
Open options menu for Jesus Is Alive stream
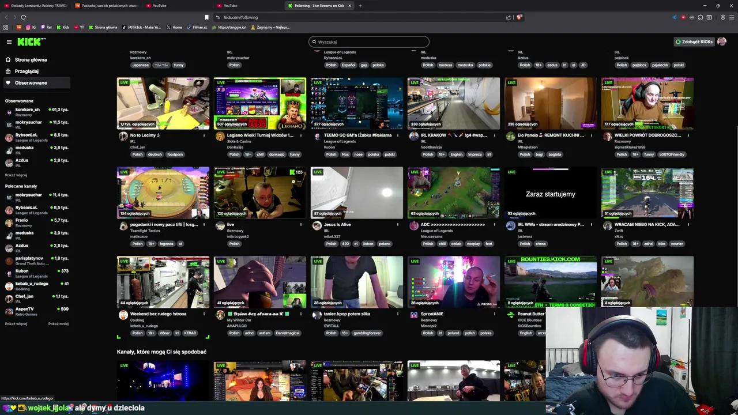tap(397, 225)
